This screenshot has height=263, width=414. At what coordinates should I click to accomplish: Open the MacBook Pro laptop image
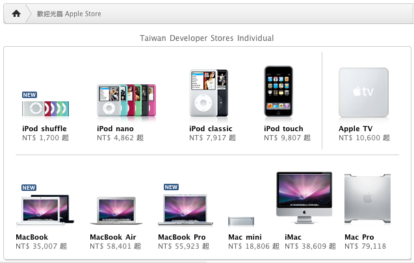coord(185,210)
